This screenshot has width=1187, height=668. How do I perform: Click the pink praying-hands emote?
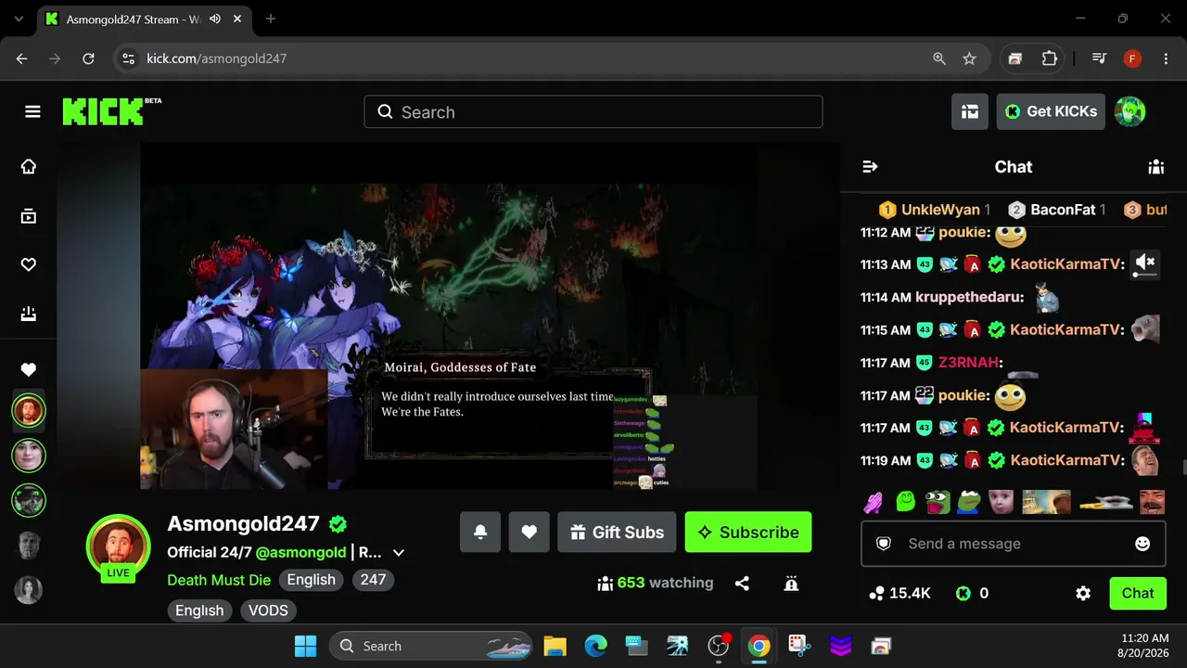(874, 502)
